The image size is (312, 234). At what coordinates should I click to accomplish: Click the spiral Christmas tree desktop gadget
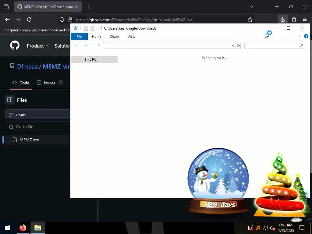click(280, 185)
